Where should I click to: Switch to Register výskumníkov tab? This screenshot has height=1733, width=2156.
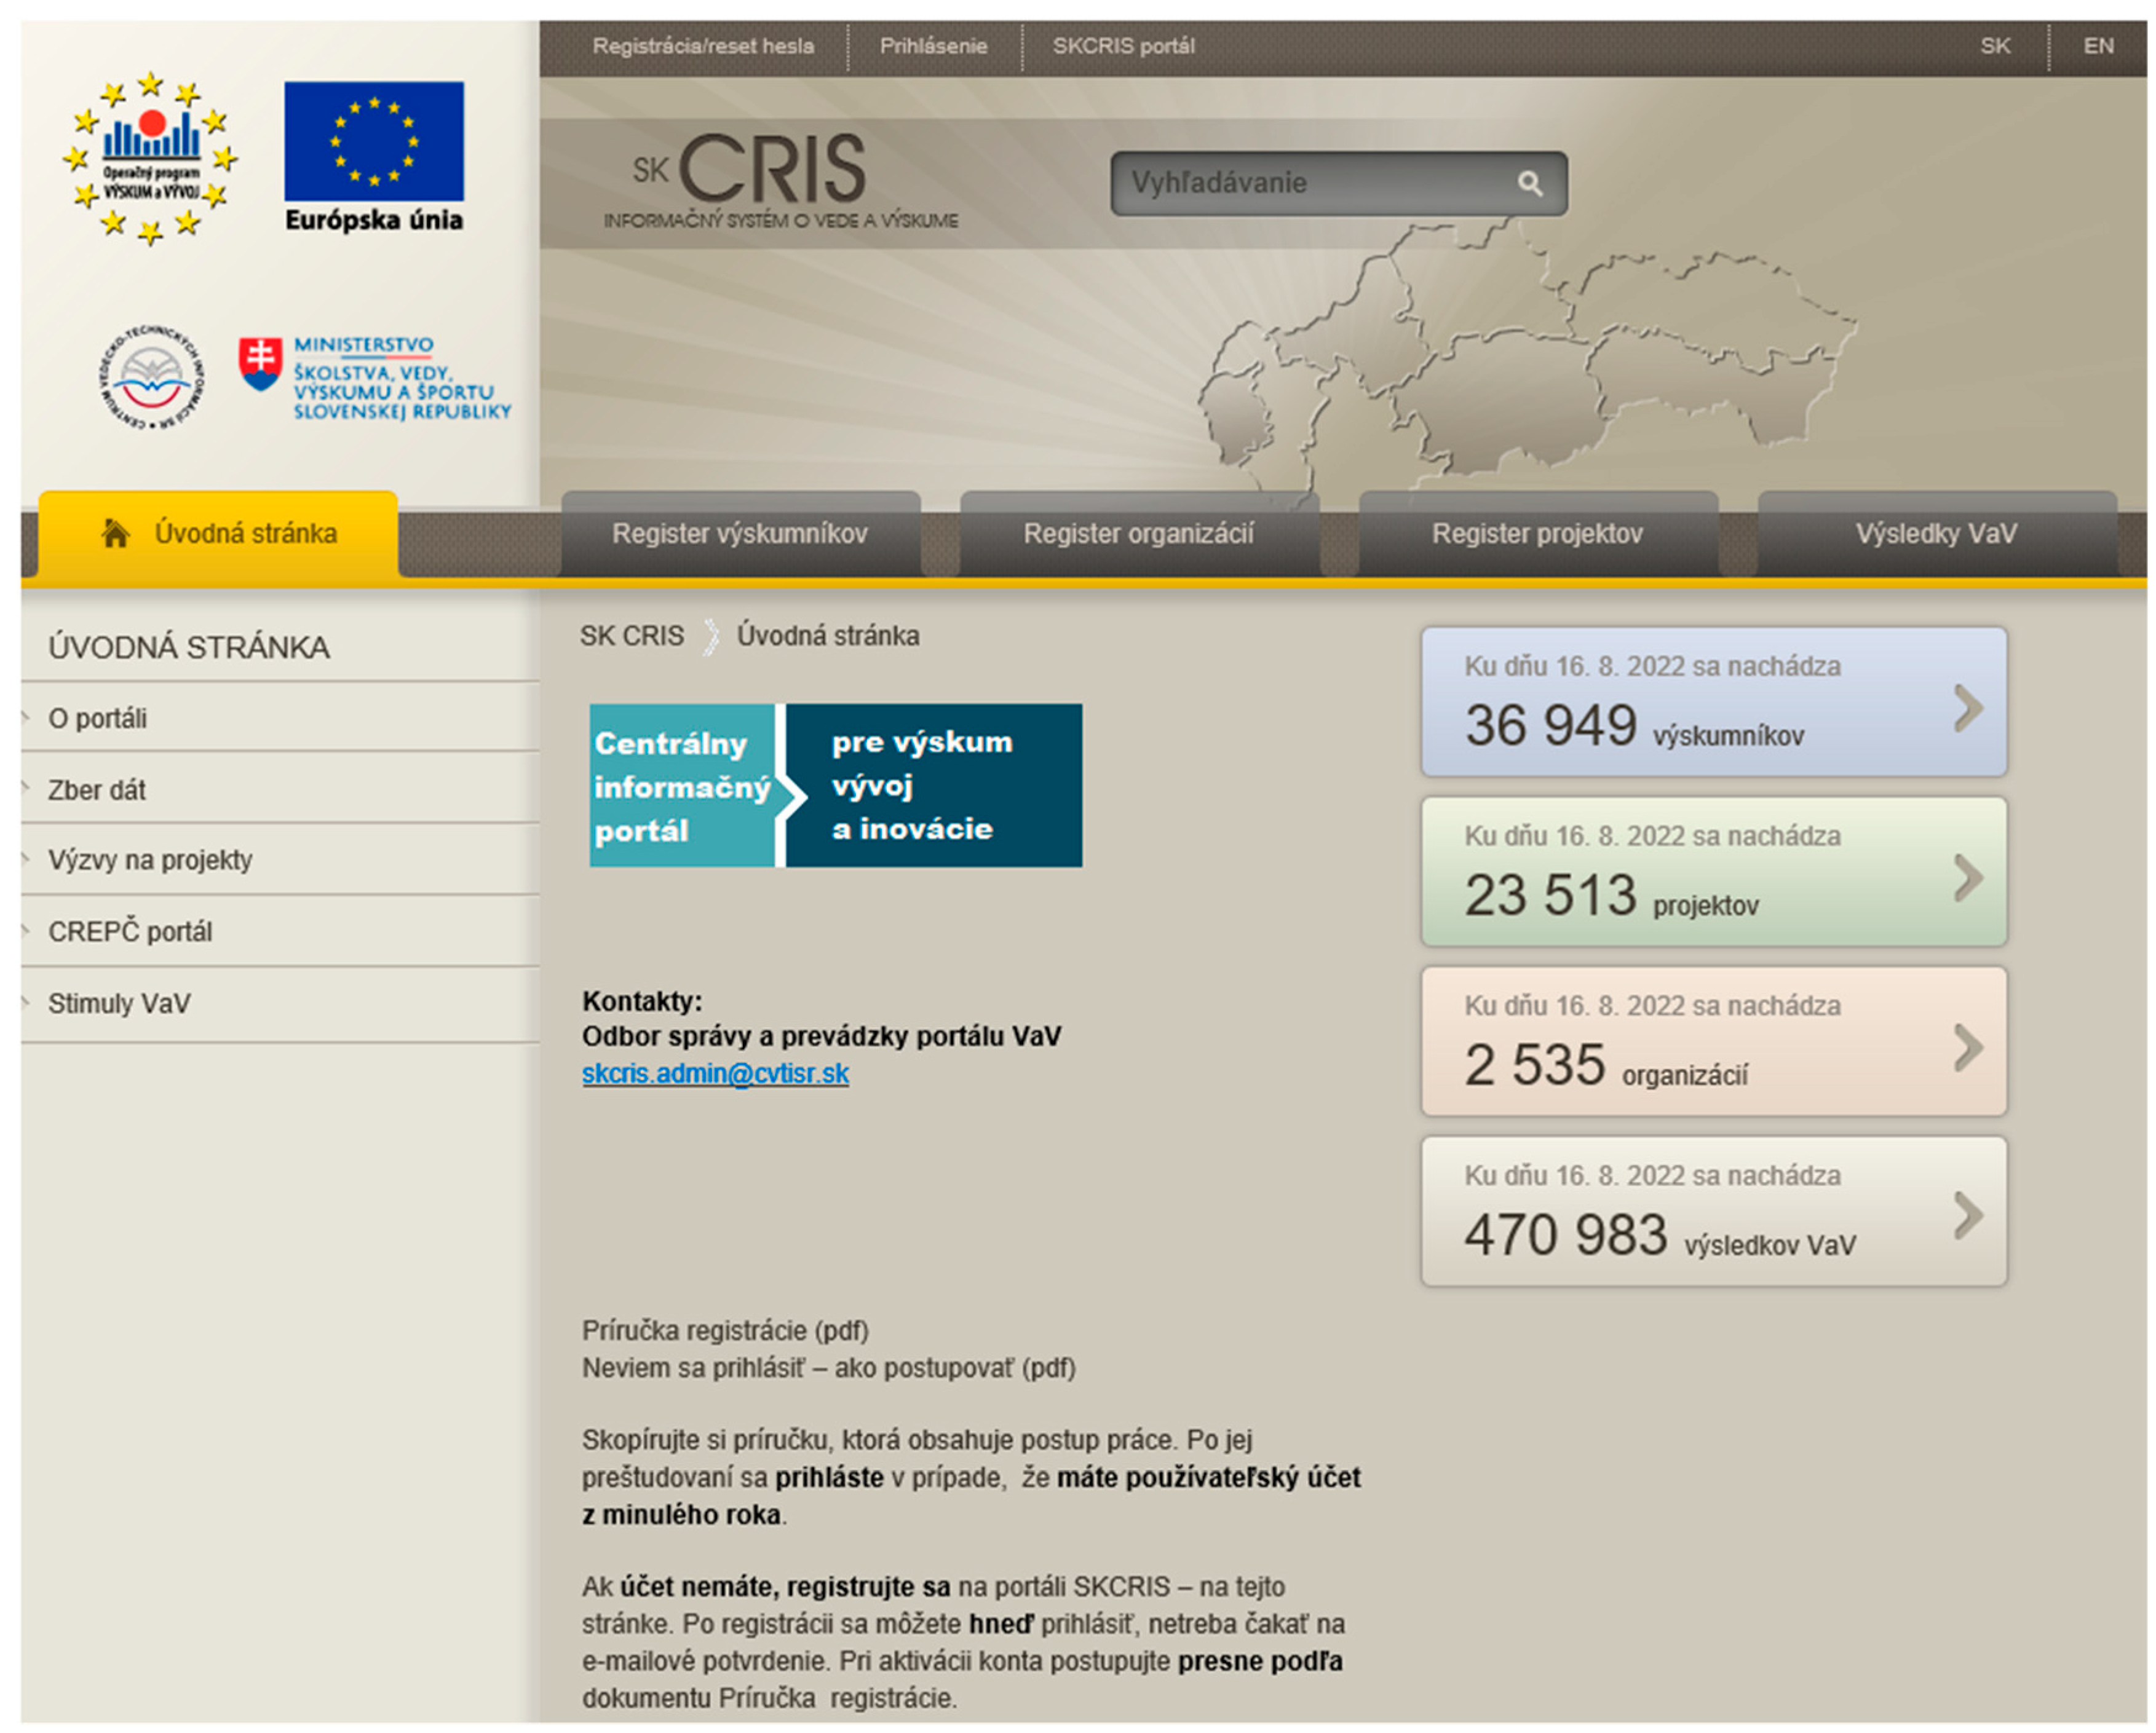(x=739, y=534)
